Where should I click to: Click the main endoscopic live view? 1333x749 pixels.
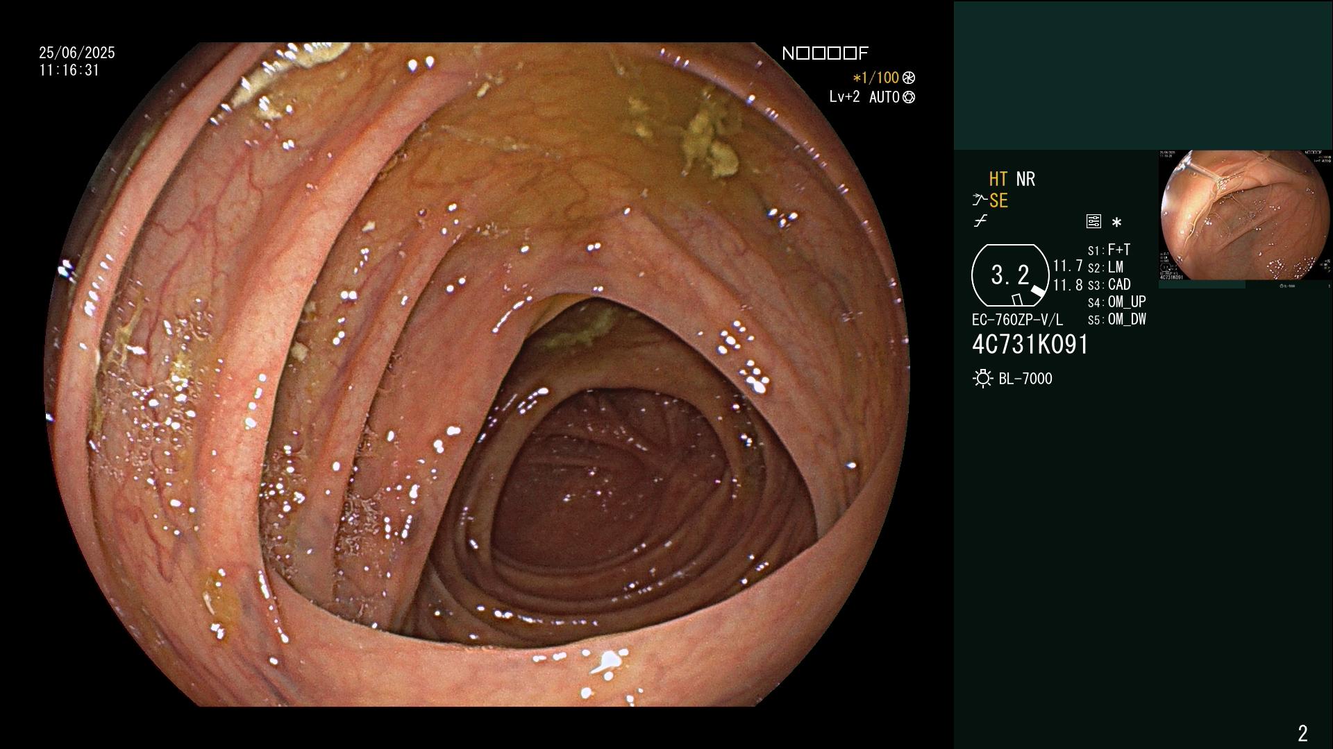coord(477,374)
